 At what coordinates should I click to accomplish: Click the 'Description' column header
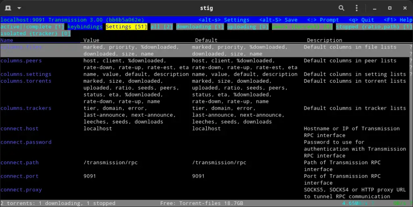point(325,40)
